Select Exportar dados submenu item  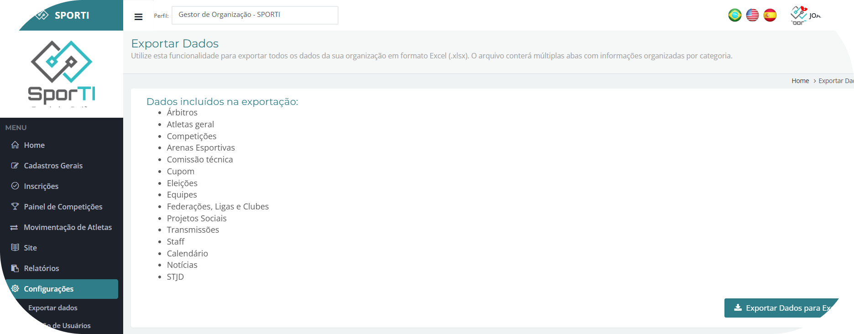[x=53, y=308]
